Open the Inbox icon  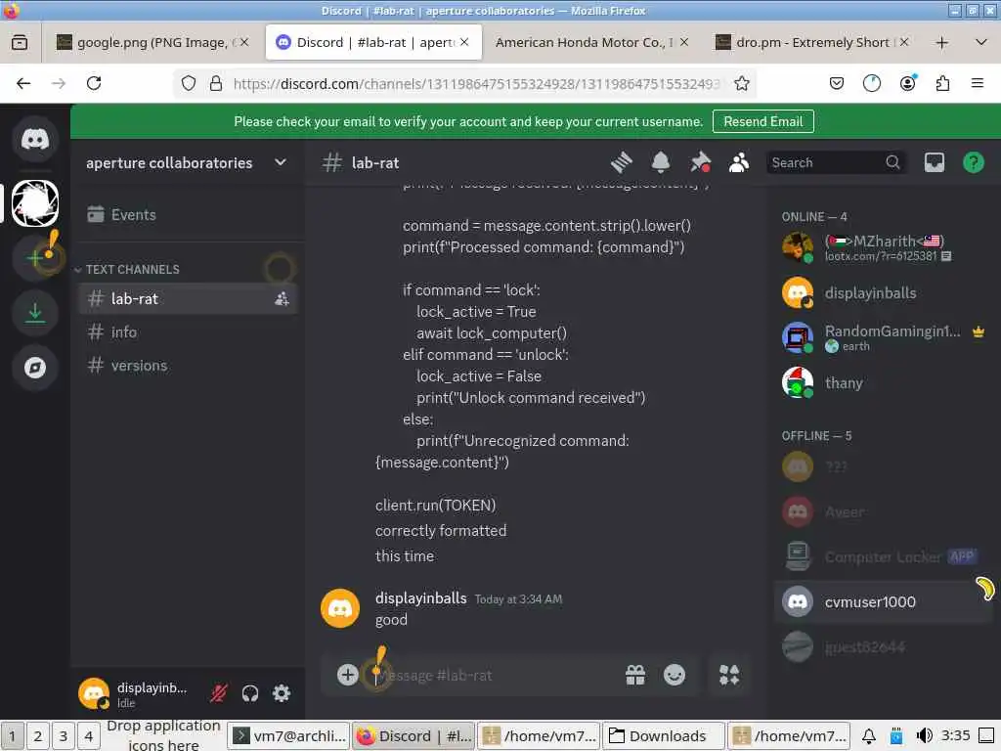click(x=934, y=163)
